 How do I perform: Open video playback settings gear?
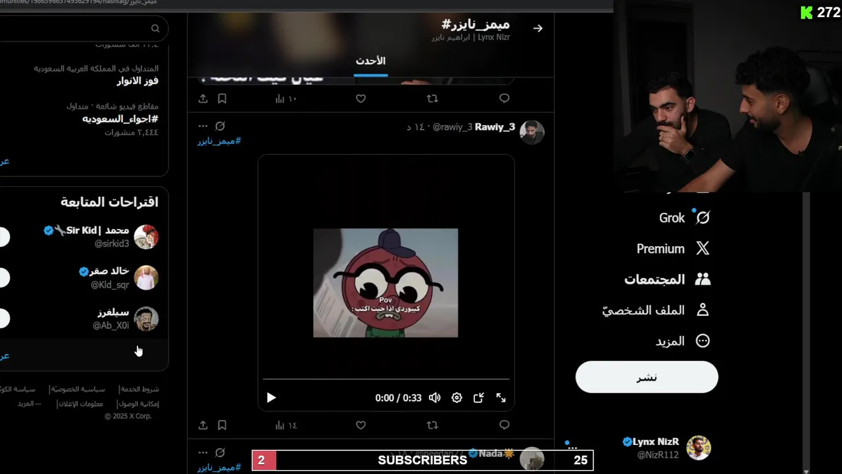point(457,398)
